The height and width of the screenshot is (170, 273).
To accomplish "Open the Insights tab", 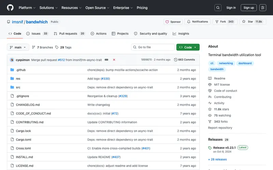I will (x=181, y=33).
